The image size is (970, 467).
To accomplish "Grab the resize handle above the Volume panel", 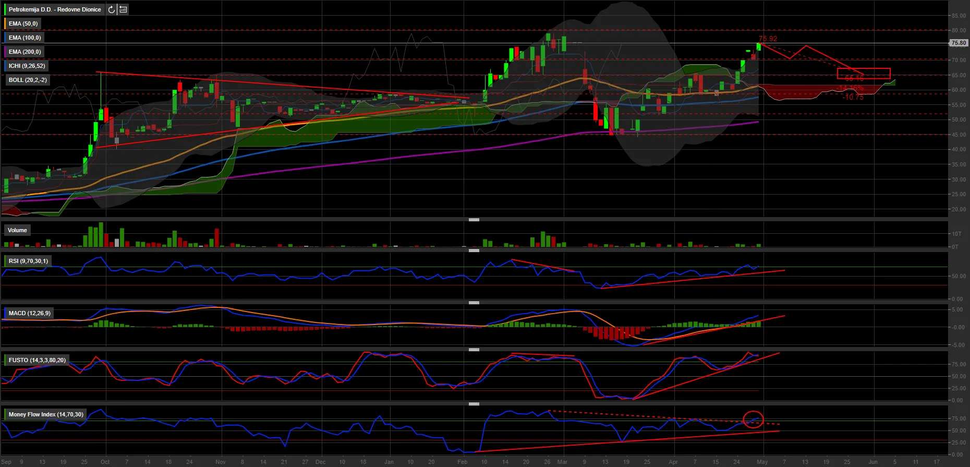I will [x=474, y=220].
